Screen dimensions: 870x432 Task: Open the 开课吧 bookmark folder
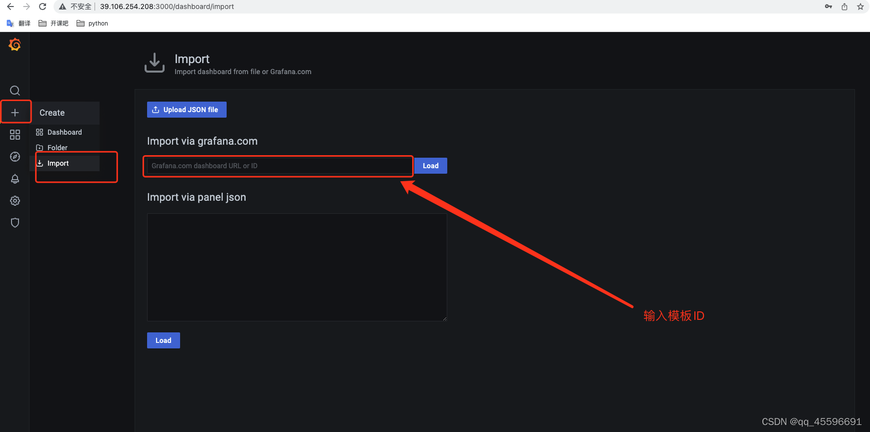(54, 24)
